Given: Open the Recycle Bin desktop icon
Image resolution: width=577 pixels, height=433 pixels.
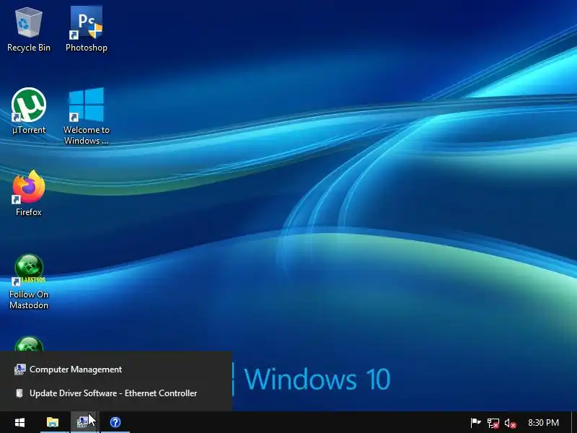Looking at the screenshot, I should pos(28,30).
